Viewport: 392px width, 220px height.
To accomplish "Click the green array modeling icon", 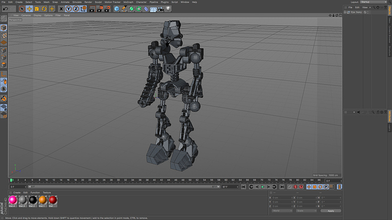I will 139,9.
